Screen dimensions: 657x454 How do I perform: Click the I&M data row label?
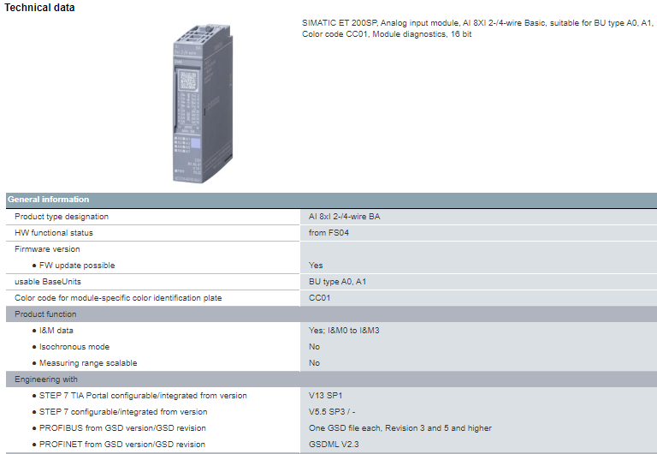point(56,331)
